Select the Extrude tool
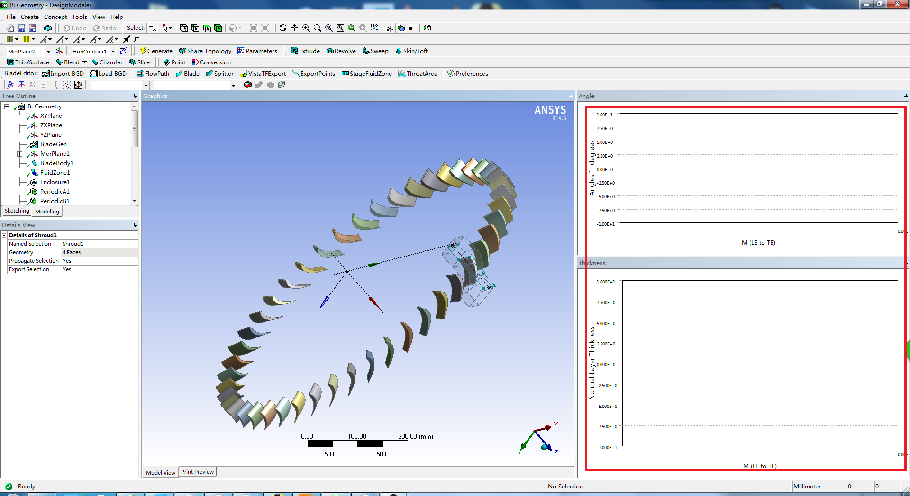This screenshot has height=496, width=910. (305, 51)
